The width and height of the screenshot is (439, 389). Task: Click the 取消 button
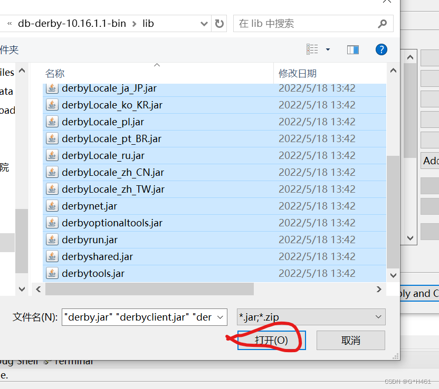pos(350,340)
